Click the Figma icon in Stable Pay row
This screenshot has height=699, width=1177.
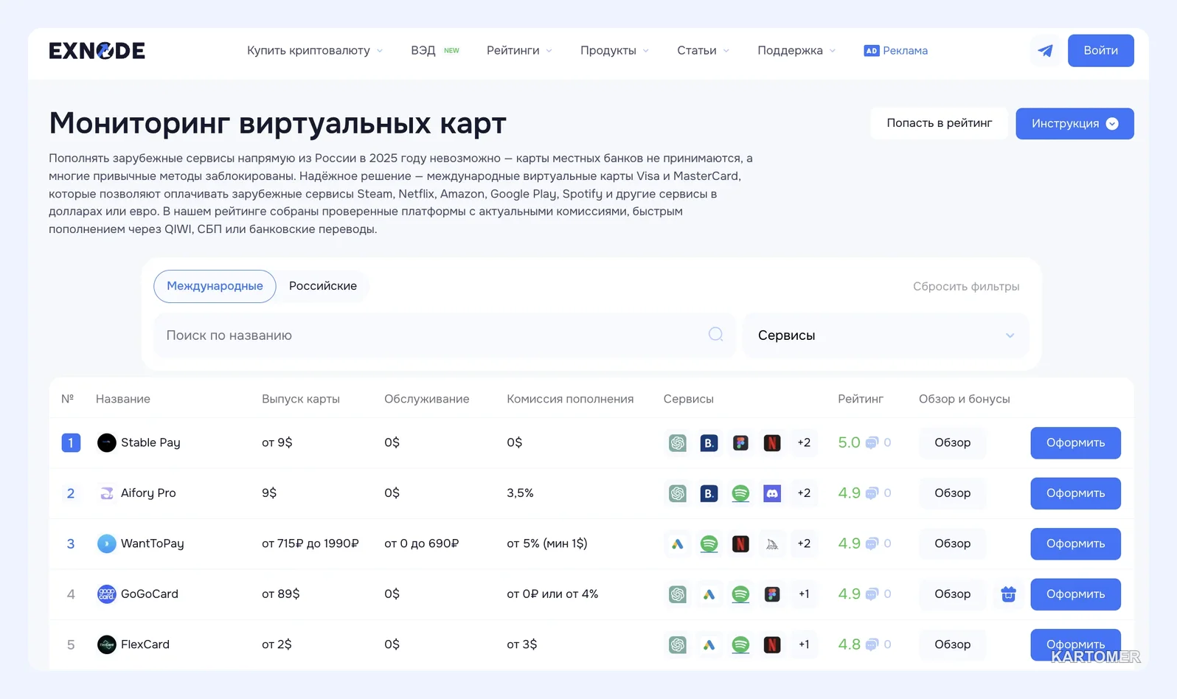pos(740,442)
